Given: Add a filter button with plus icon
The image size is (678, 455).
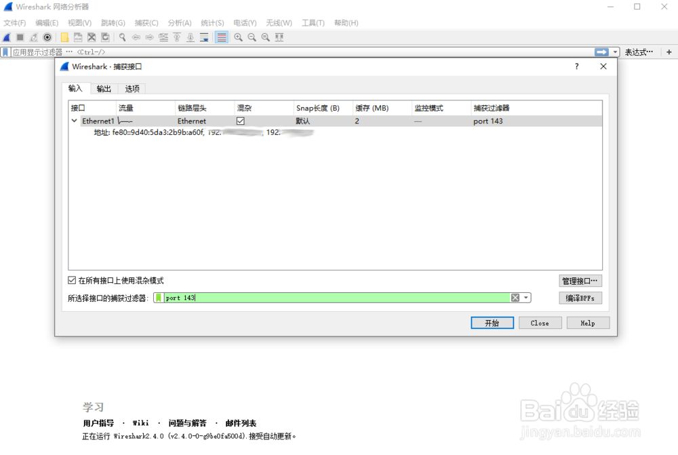Looking at the screenshot, I should coord(669,52).
